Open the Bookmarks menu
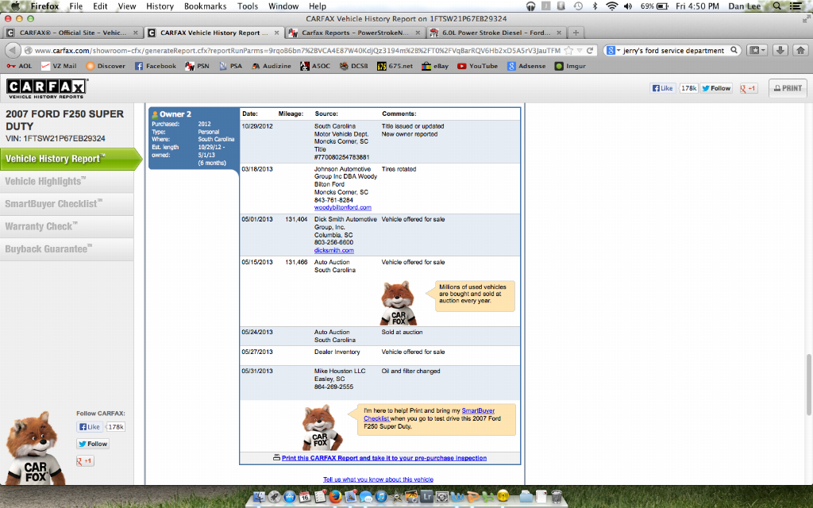Viewport: 813px width, 508px height. pos(206,6)
